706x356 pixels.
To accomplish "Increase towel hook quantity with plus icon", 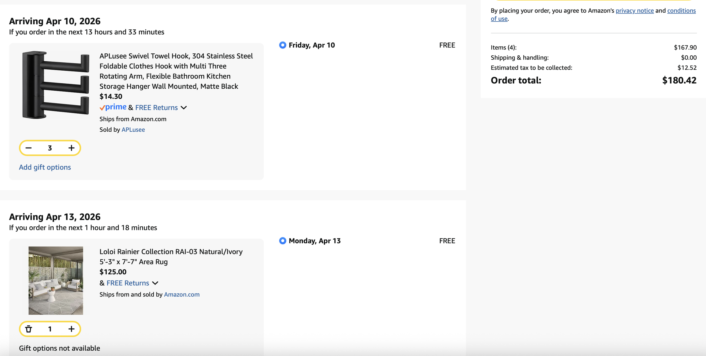I will pos(71,148).
